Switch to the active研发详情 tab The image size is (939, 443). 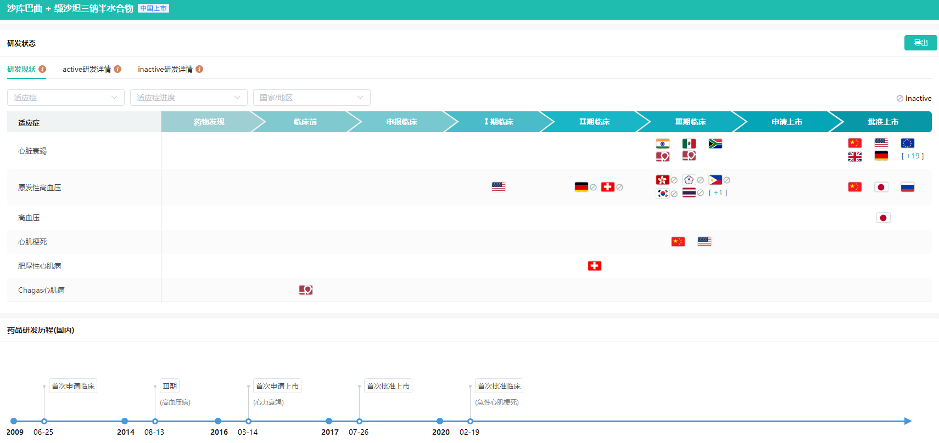pos(87,69)
